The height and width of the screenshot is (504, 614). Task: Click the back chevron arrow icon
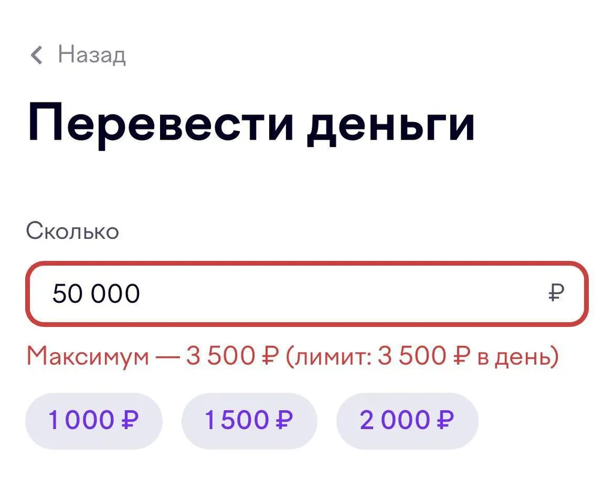point(37,56)
